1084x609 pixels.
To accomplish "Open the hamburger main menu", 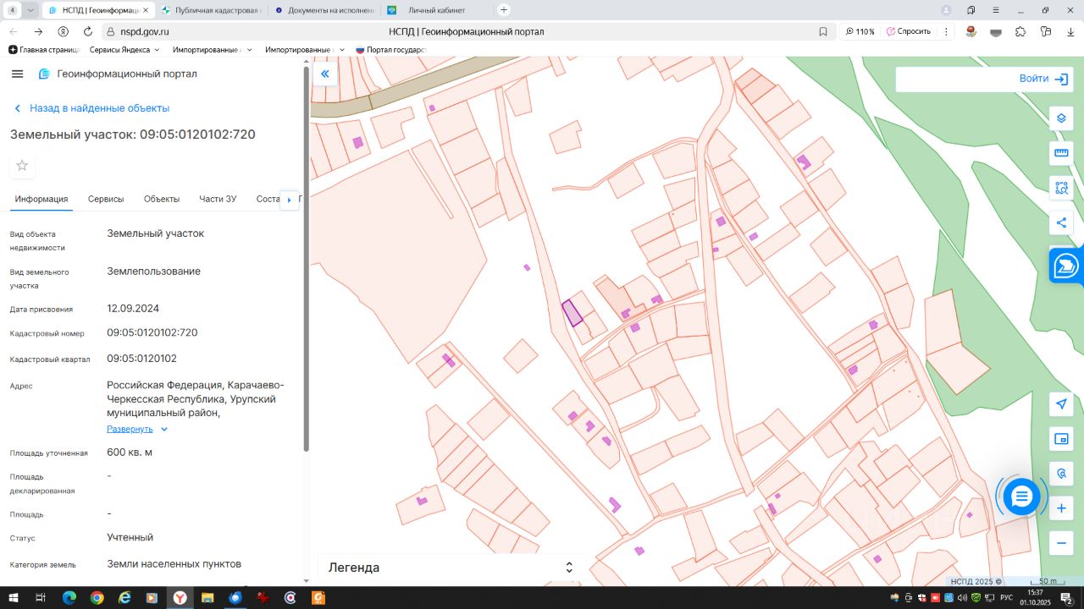I will click(18, 74).
